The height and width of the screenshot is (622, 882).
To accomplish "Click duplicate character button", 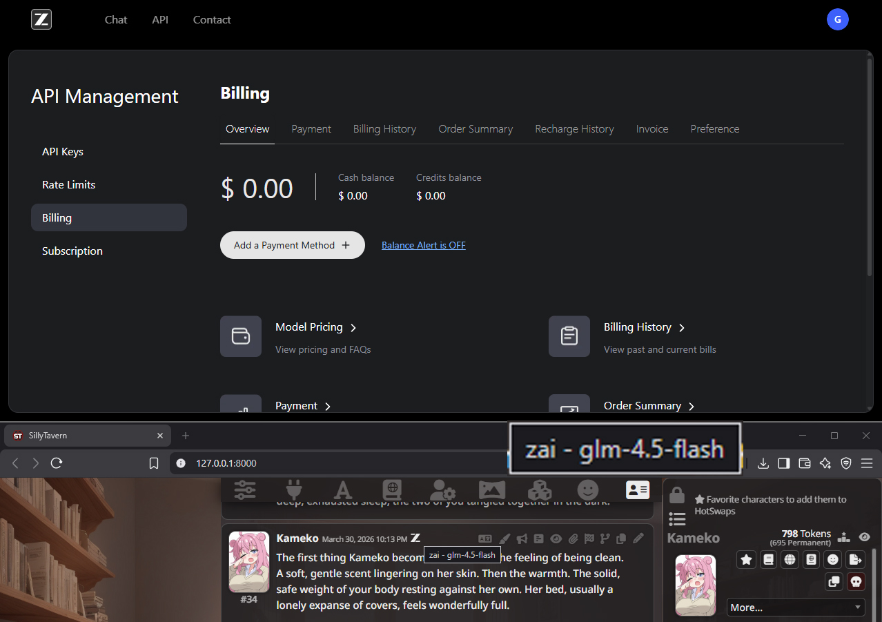I will 834,581.
